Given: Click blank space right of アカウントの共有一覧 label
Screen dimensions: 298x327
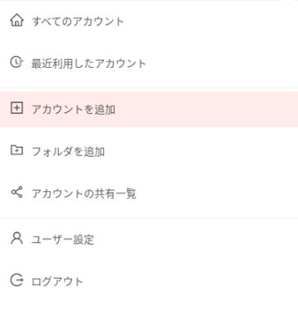Looking at the screenshot, I should (218, 194).
